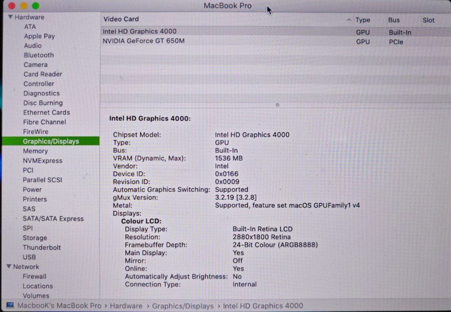This screenshot has width=451, height=312.
Task: Click the computer icon in the path bar
Action: point(10,305)
